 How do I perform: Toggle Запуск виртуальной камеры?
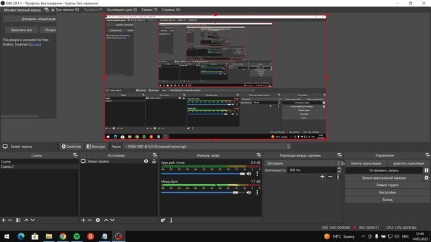tap(384, 177)
